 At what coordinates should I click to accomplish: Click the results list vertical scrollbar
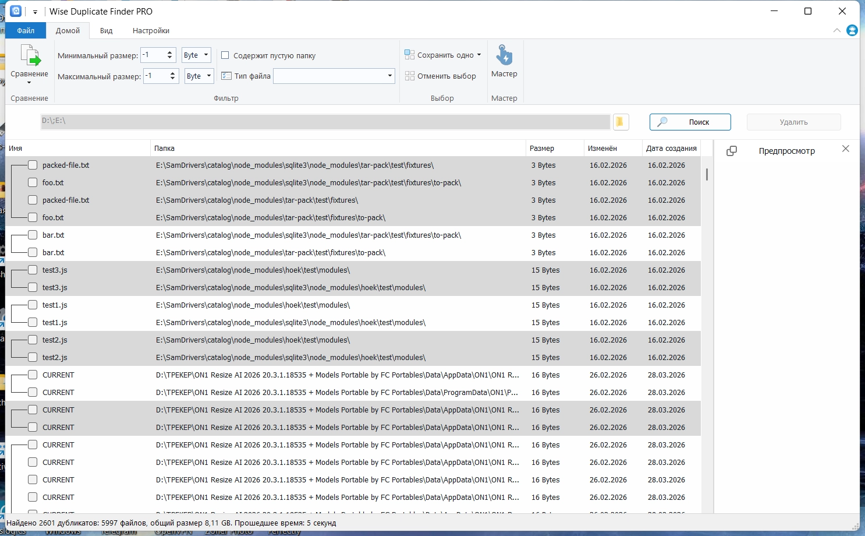(x=707, y=175)
